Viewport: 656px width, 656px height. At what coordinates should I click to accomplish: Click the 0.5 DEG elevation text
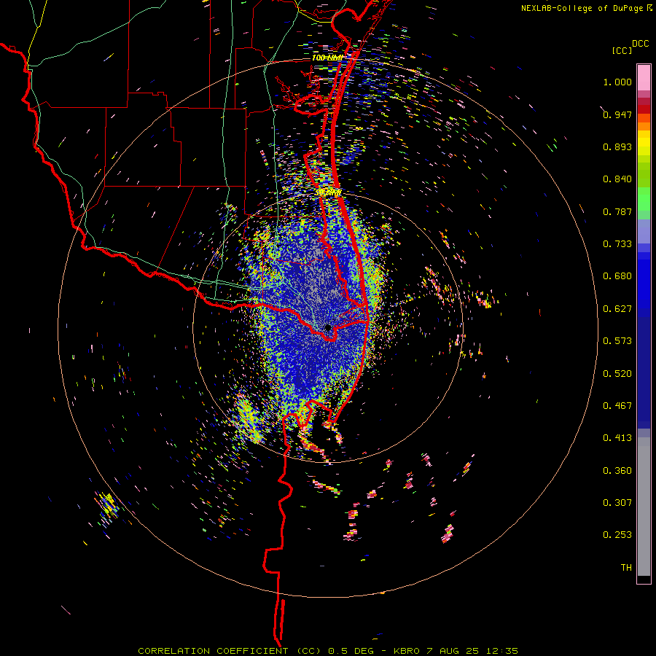[351, 651]
